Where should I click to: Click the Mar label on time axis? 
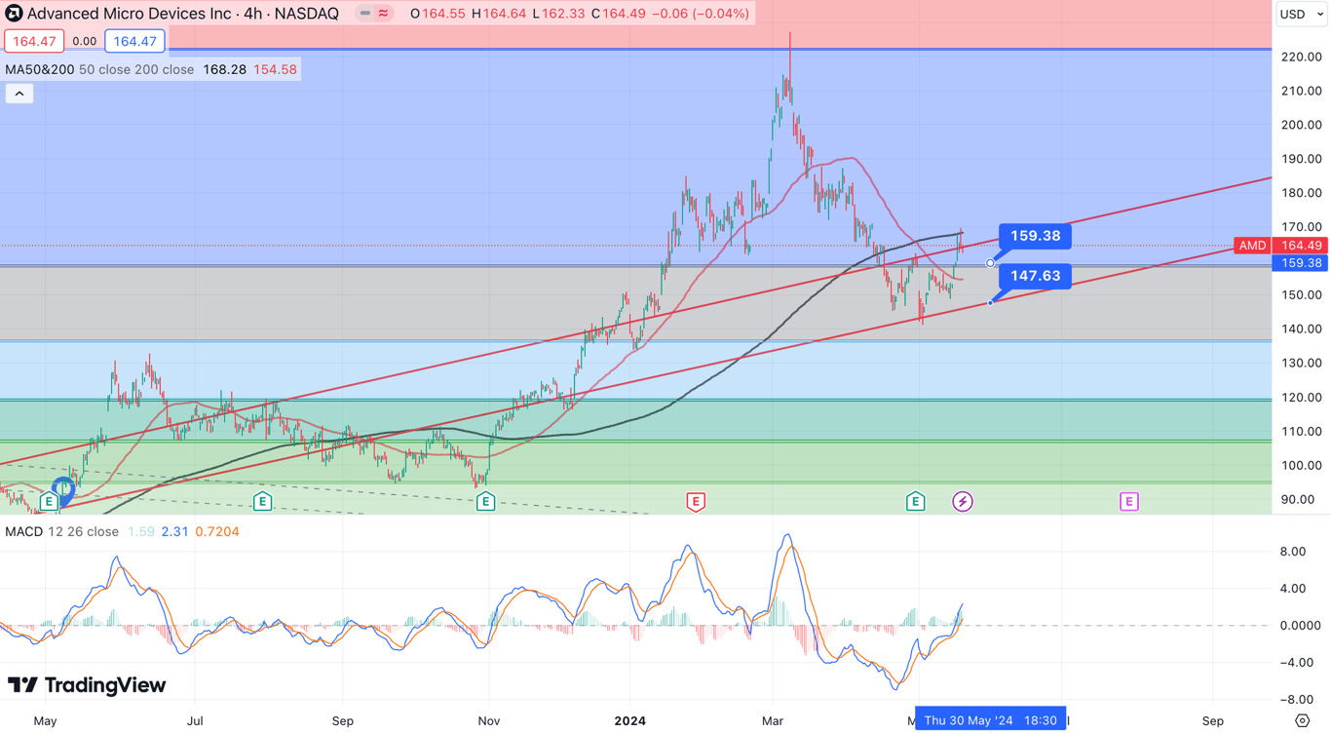[x=773, y=721]
